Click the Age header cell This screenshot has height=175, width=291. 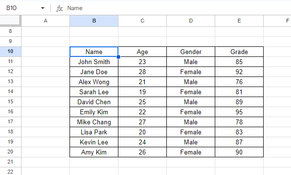click(142, 52)
